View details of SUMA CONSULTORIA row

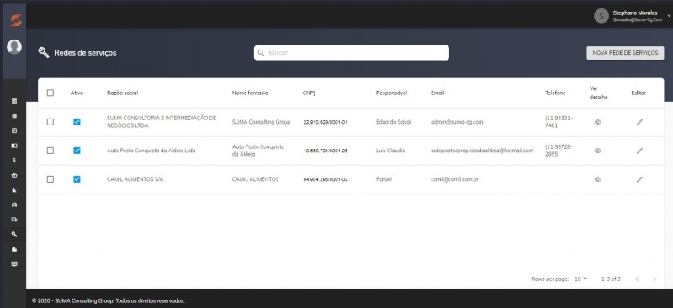(x=597, y=122)
